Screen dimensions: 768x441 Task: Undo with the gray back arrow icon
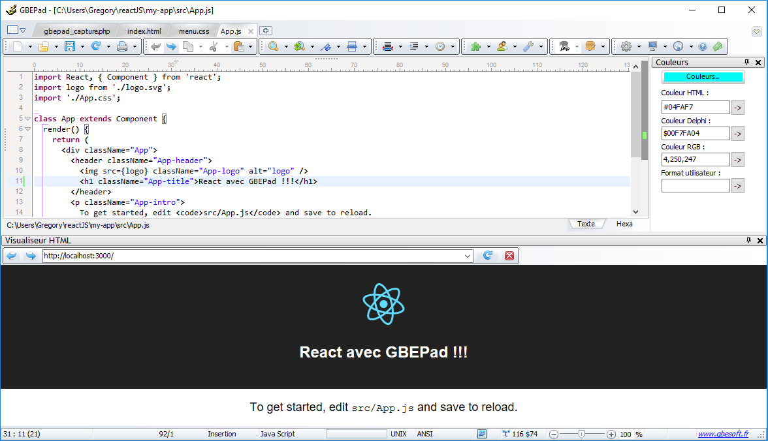tap(155, 46)
